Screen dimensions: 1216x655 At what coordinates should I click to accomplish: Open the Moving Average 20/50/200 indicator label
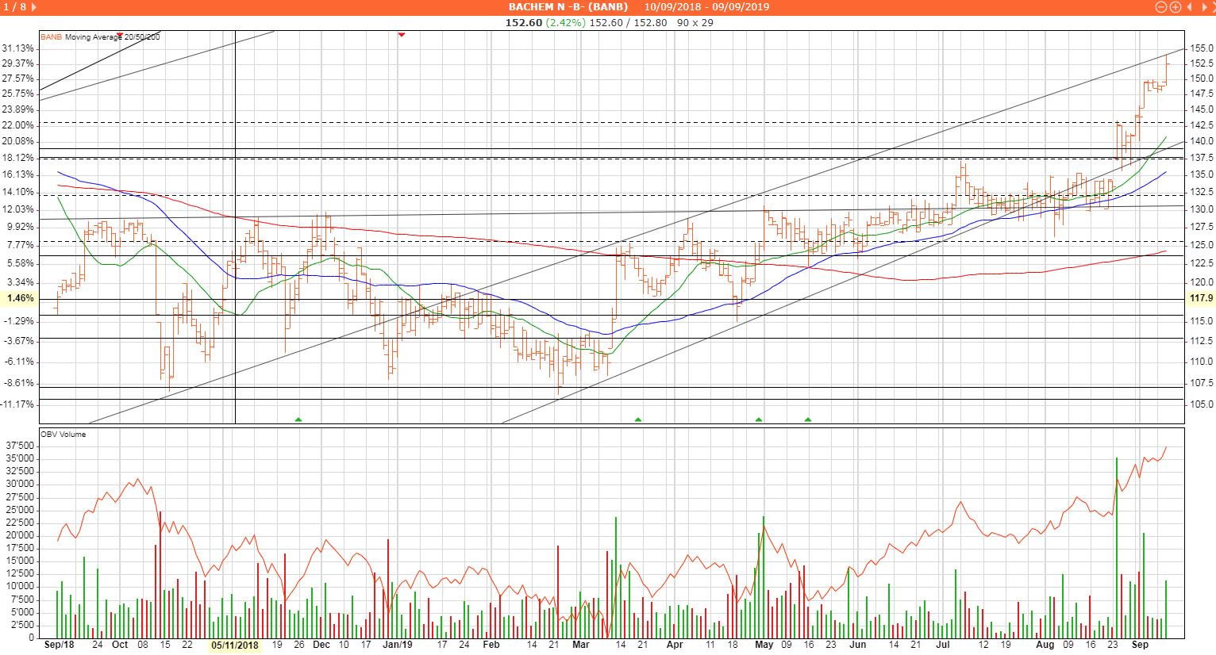click(112, 37)
